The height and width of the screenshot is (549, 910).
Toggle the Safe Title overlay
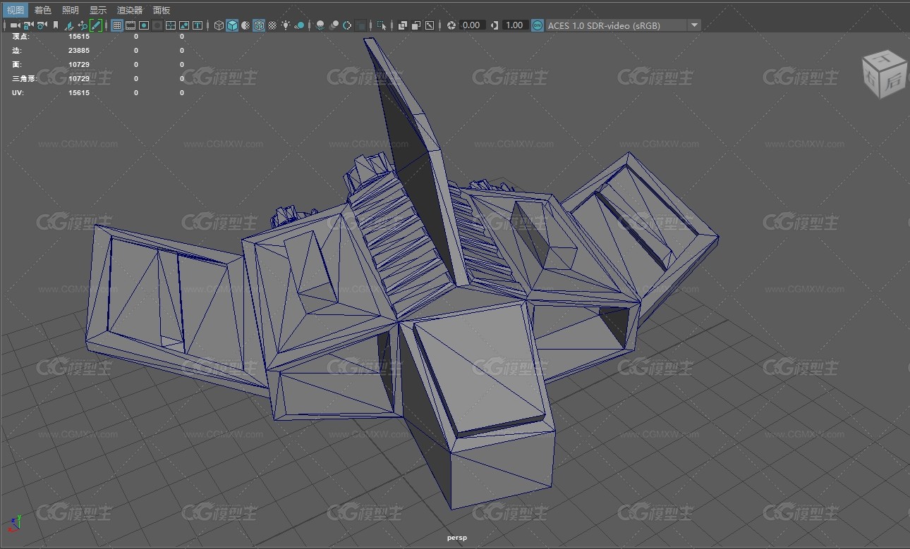coord(198,25)
